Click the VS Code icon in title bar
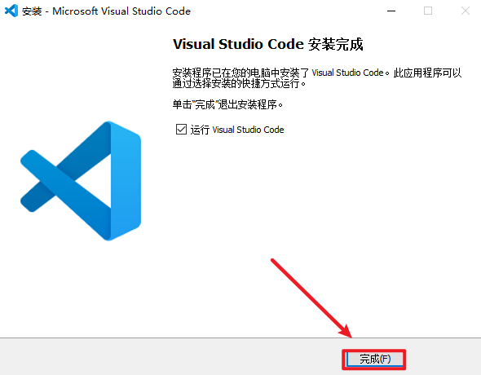This screenshot has width=481, height=375. click(x=11, y=11)
